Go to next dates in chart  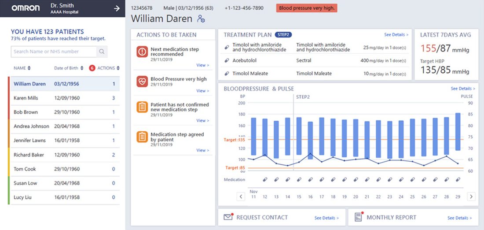[x=471, y=197]
